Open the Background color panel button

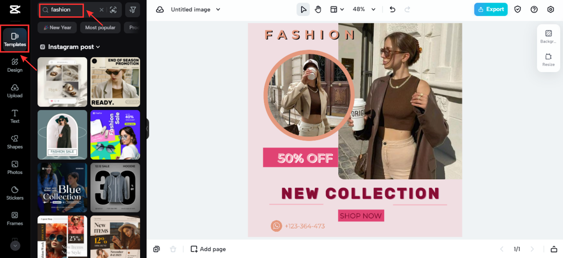point(548,37)
